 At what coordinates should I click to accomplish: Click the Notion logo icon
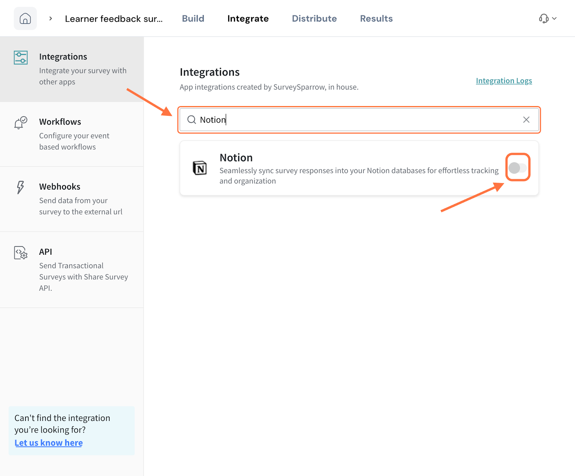[x=200, y=168]
